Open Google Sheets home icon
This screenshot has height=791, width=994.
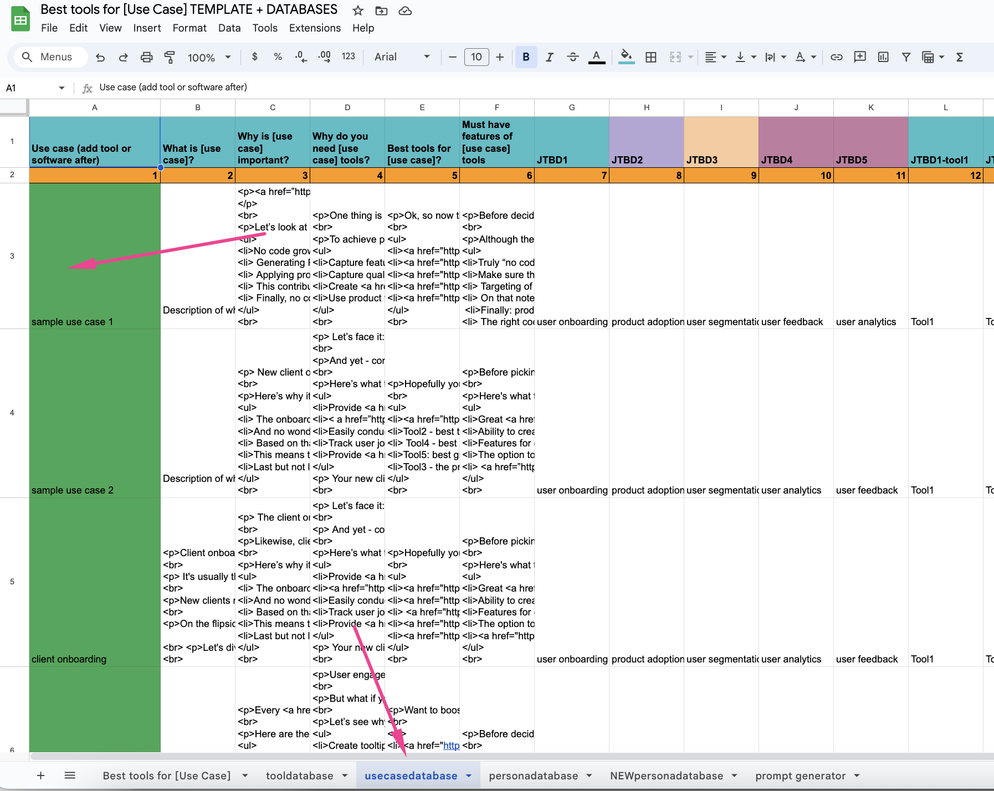tap(21, 19)
